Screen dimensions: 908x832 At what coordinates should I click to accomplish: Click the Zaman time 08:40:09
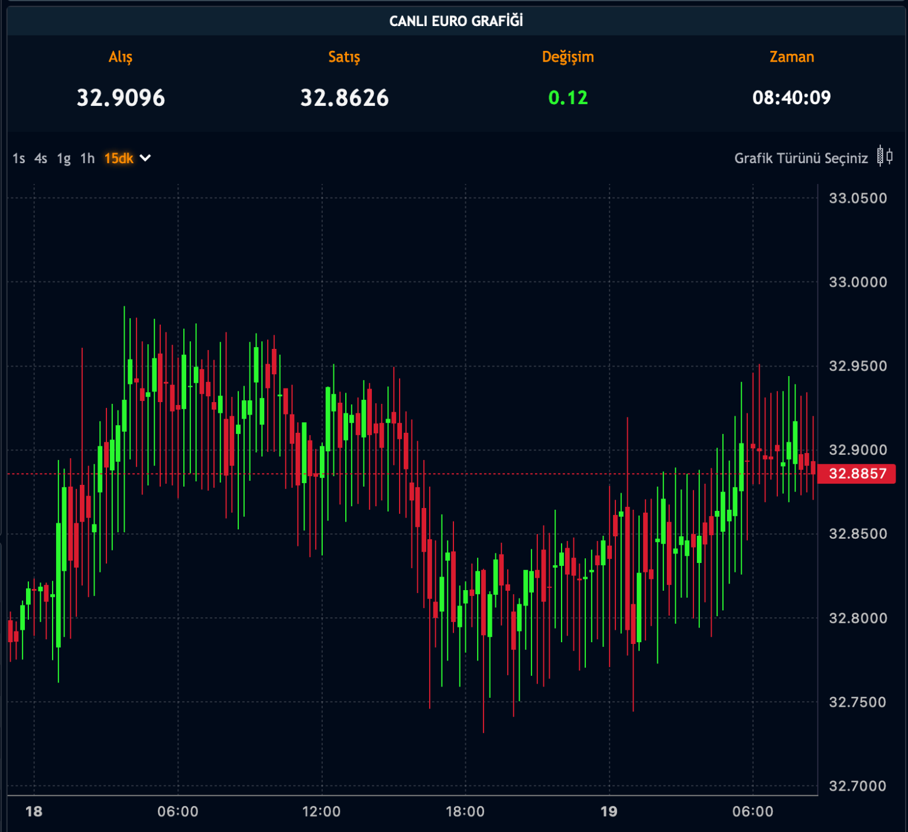click(x=791, y=98)
